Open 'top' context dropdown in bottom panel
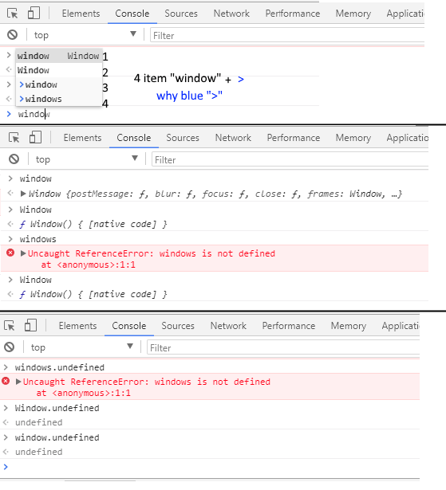446x490 pixels. 82,347
